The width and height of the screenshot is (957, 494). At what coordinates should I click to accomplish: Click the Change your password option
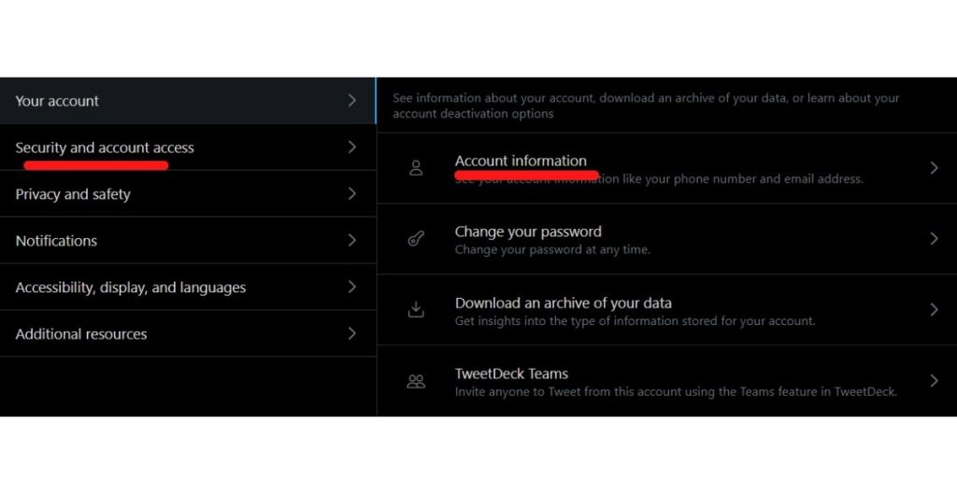528,232
